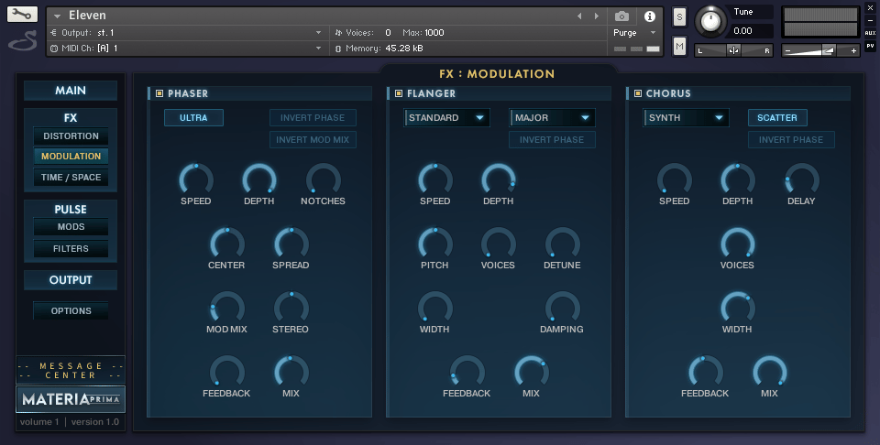The width and height of the screenshot is (880, 445).
Task: Open the TIME / SPACE page
Action: tap(71, 177)
